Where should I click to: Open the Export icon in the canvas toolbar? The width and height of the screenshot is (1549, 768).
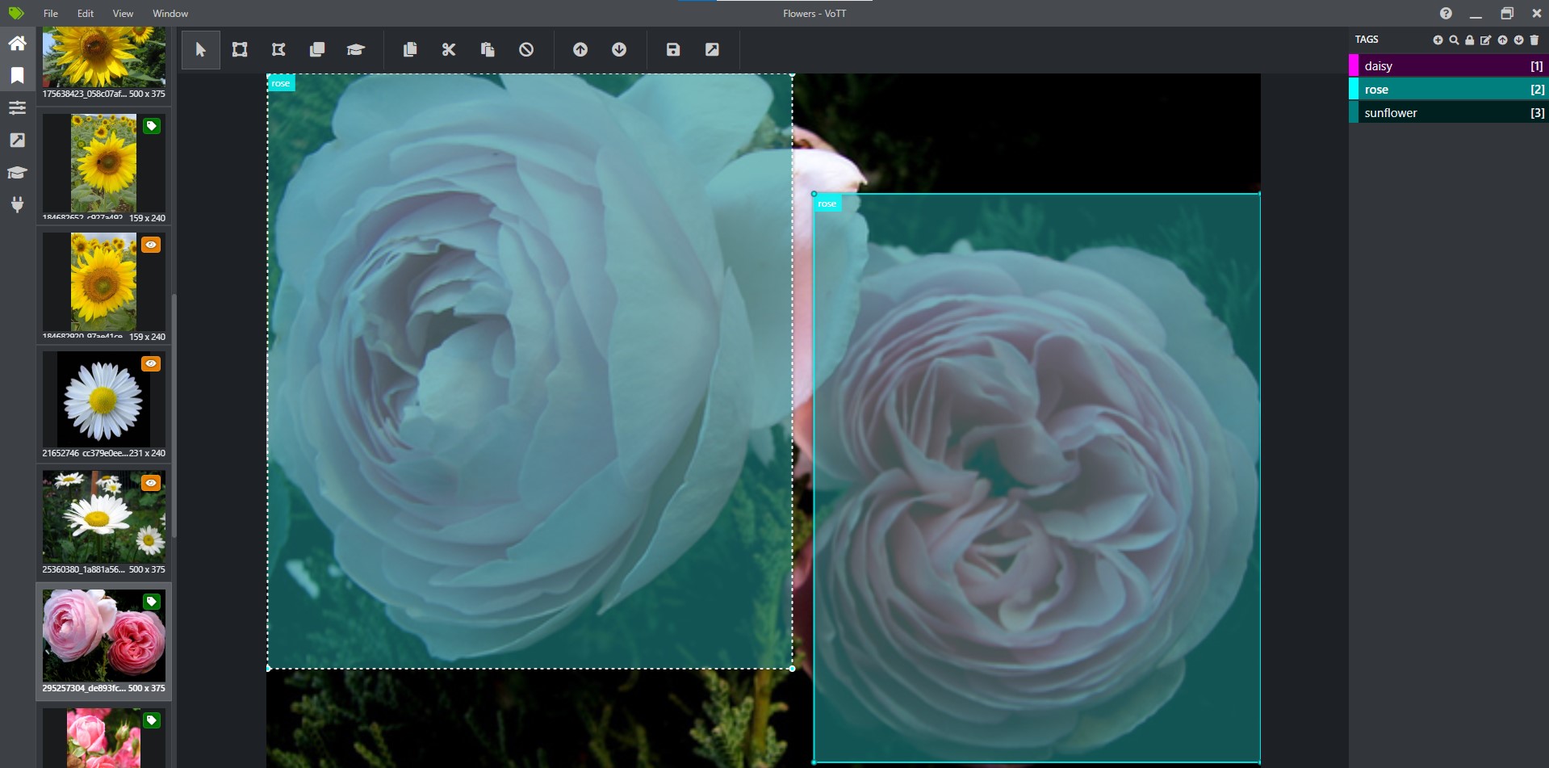tap(712, 50)
